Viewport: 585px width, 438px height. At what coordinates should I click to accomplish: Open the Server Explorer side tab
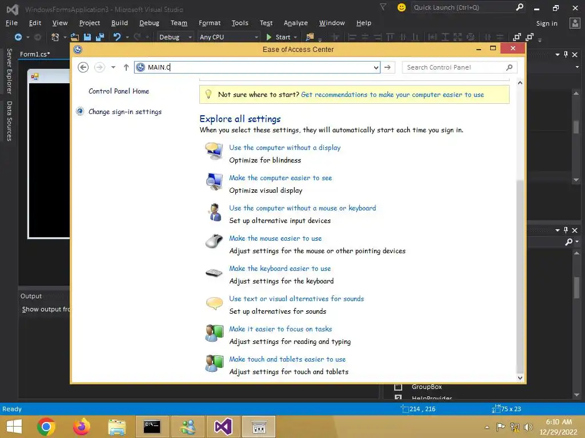[x=9, y=71]
